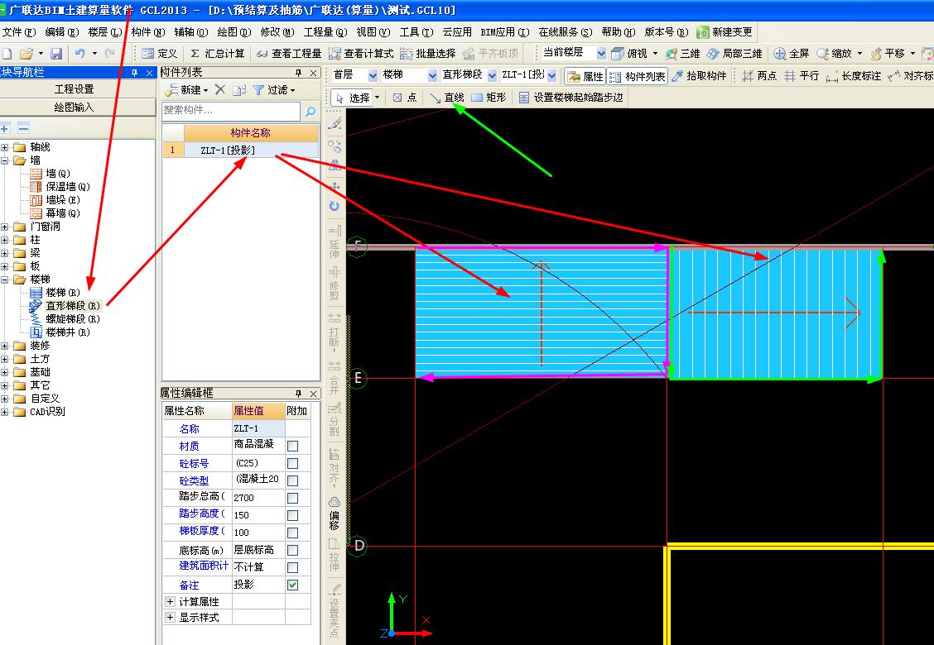Viewport: 934px width, 645px height.
Task: Click the search magnifier in component list
Action: (x=311, y=111)
